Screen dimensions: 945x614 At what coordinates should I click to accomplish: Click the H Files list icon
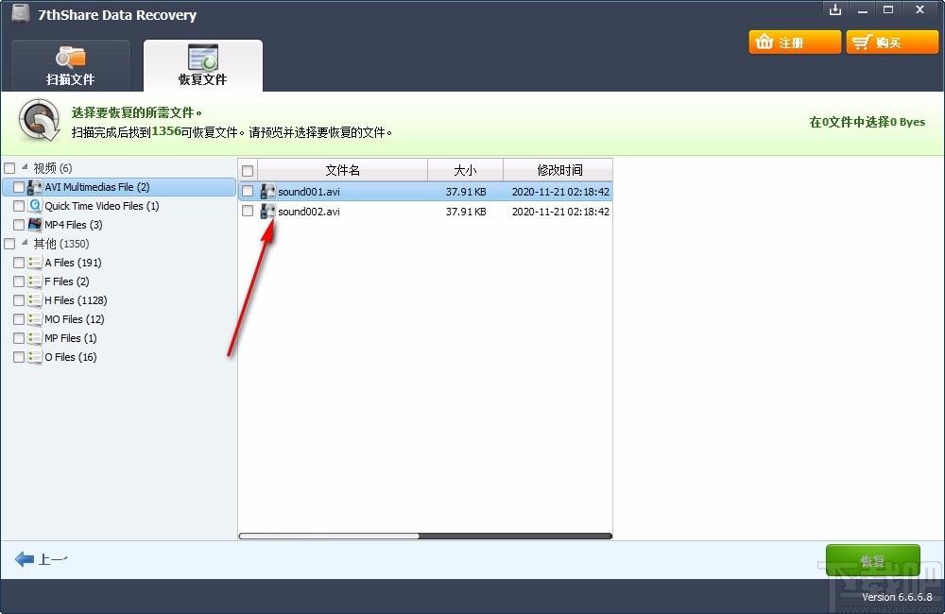(x=35, y=300)
